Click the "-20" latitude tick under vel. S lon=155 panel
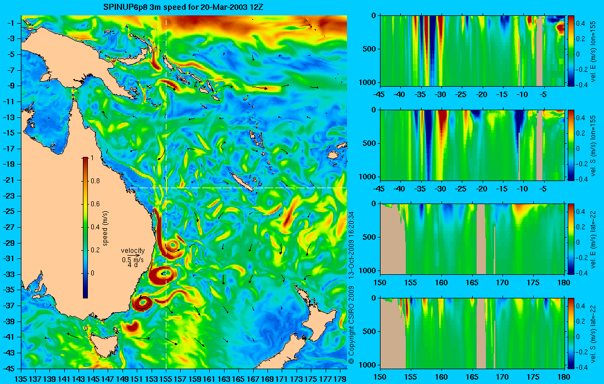 coord(482,189)
